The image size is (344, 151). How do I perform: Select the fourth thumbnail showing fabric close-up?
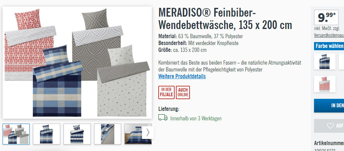(x=107, y=134)
